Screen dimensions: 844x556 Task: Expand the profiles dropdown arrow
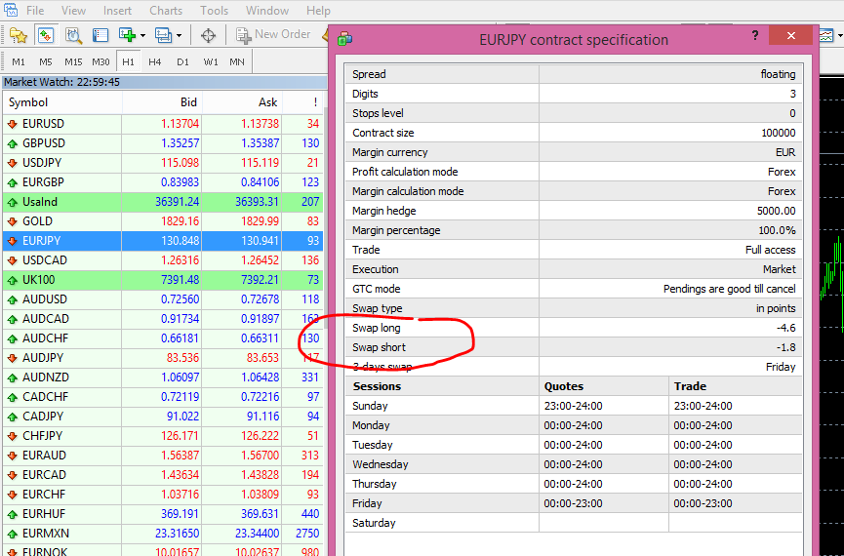[x=179, y=36]
